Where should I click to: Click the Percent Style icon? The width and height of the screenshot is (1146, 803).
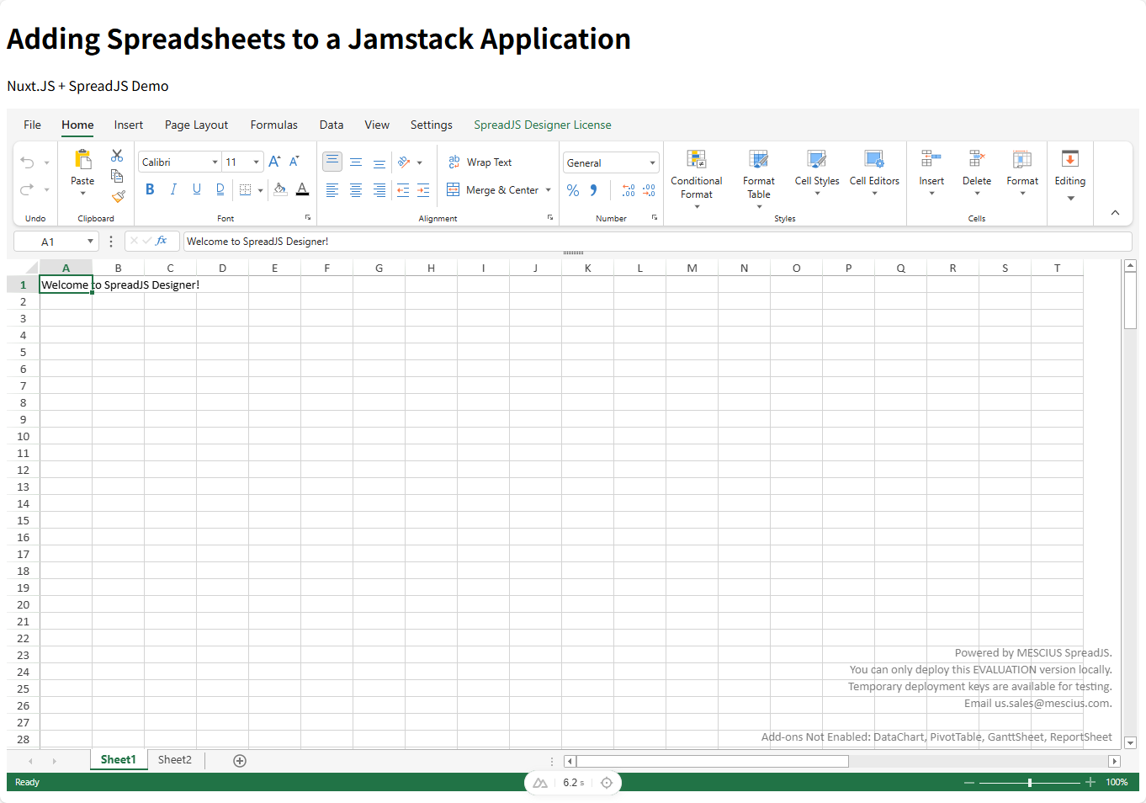point(573,190)
